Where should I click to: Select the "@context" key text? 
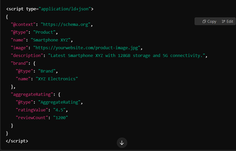click(23, 24)
